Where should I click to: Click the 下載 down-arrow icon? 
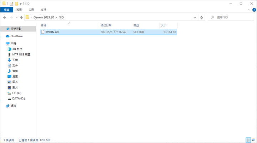click(9, 60)
